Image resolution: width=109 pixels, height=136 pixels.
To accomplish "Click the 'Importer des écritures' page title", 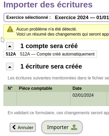I will [48, 5].
